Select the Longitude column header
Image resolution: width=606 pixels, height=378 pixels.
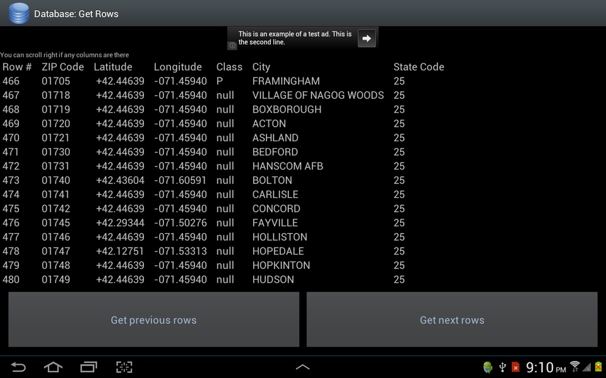pos(178,67)
